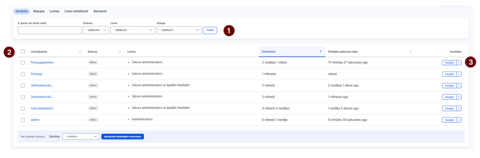Open the toms.jekabsons user link
The width and height of the screenshot is (480, 158).
click(x=42, y=108)
